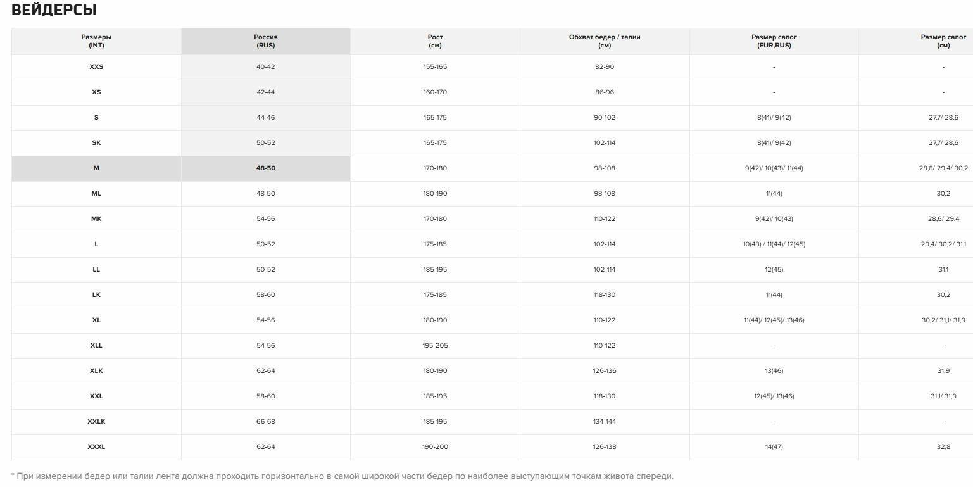Click the ВЕЙДЕРСЫ heading
Viewport: 973px width, 487px height.
54,10
